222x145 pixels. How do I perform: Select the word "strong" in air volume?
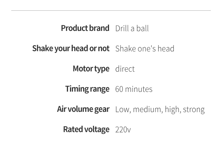click(x=194, y=110)
